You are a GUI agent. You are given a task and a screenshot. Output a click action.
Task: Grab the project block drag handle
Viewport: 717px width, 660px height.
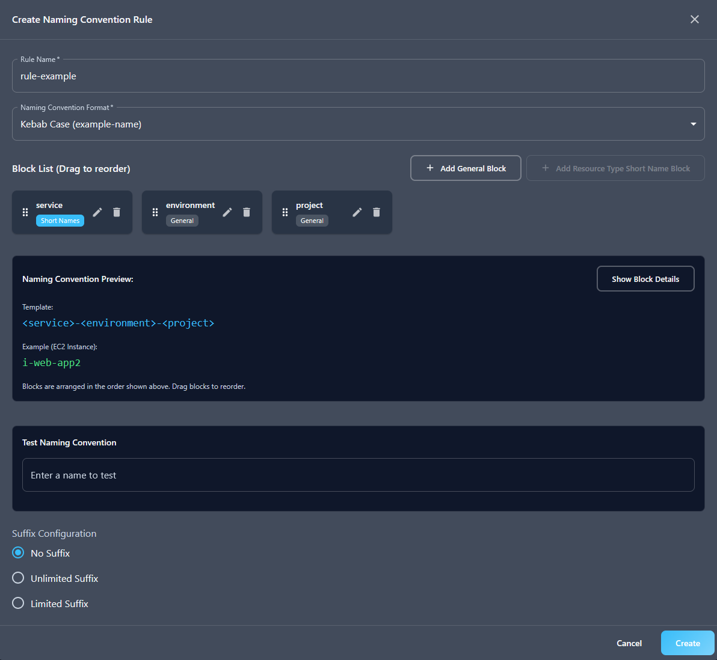click(x=285, y=212)
